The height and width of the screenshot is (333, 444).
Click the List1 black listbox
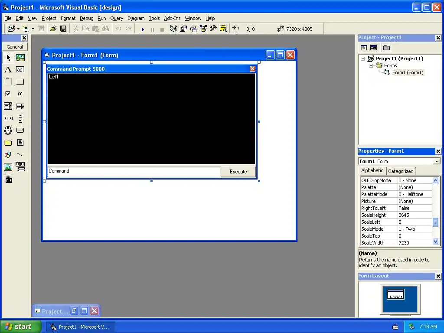(151, 119)
